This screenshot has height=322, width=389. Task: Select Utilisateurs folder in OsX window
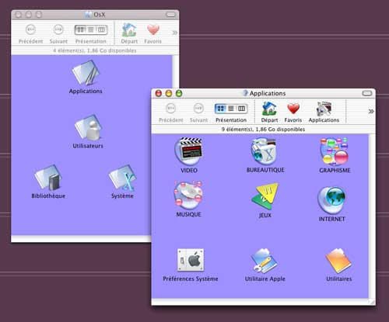pos(89,127)
